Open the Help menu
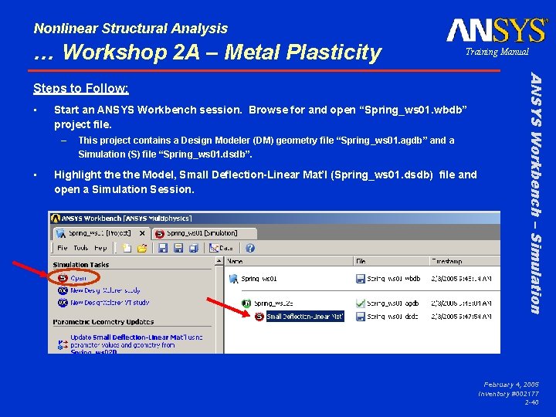Screen dimensions: 556x417 (x=100, y=248)
